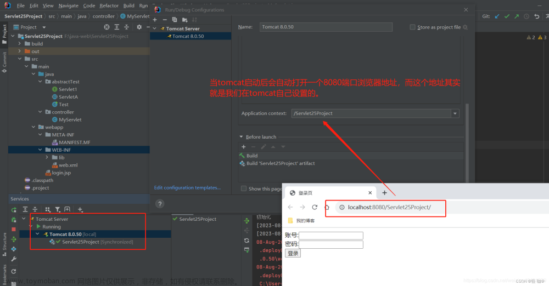Open service settings wrench icon

(14, 259)
